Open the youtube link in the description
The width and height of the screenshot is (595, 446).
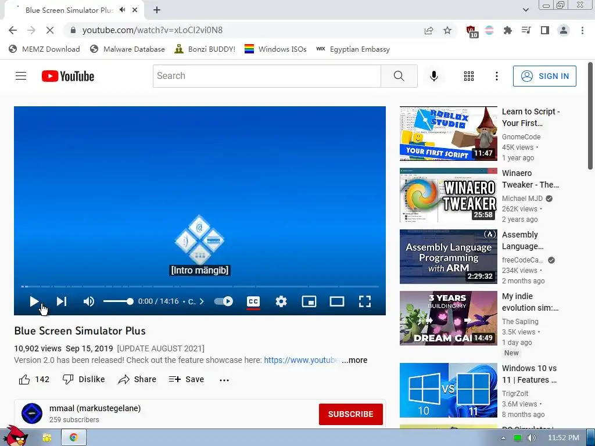(x=300, y=360)
